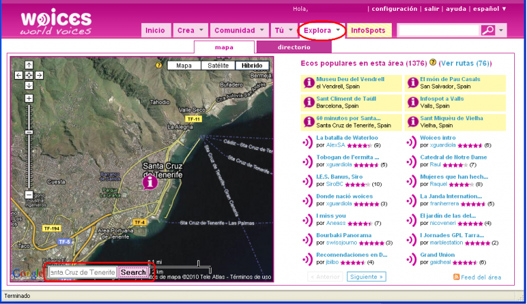
Task: Click the Términos de uso map link
Action: 251,277
